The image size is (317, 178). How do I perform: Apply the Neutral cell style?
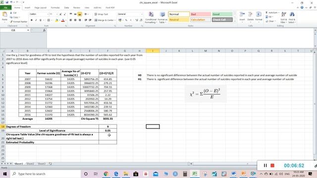tap(179, 20)
